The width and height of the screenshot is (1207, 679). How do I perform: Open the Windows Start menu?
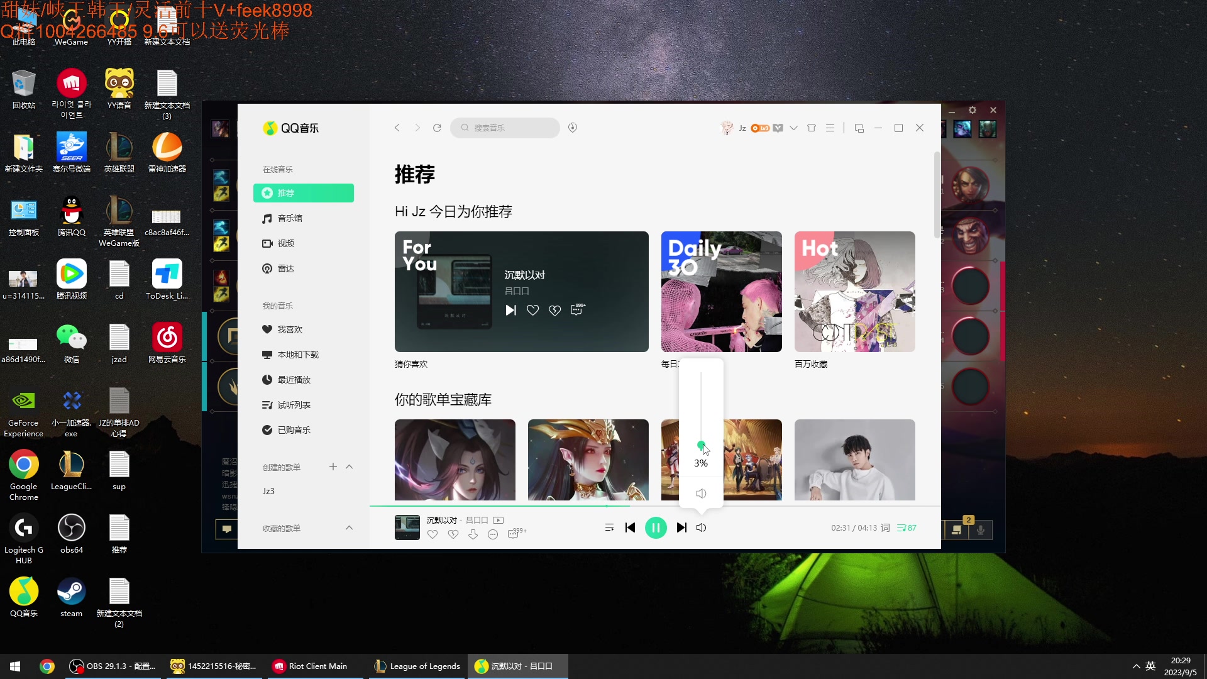15,666
